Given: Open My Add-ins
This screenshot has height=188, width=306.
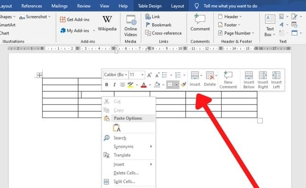Looking at the screenshot, I should click(75, 31).
